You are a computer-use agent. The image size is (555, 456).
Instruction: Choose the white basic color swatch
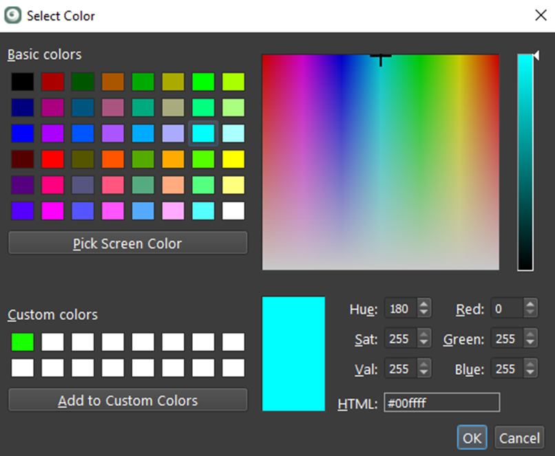click(x=233, y=210)
